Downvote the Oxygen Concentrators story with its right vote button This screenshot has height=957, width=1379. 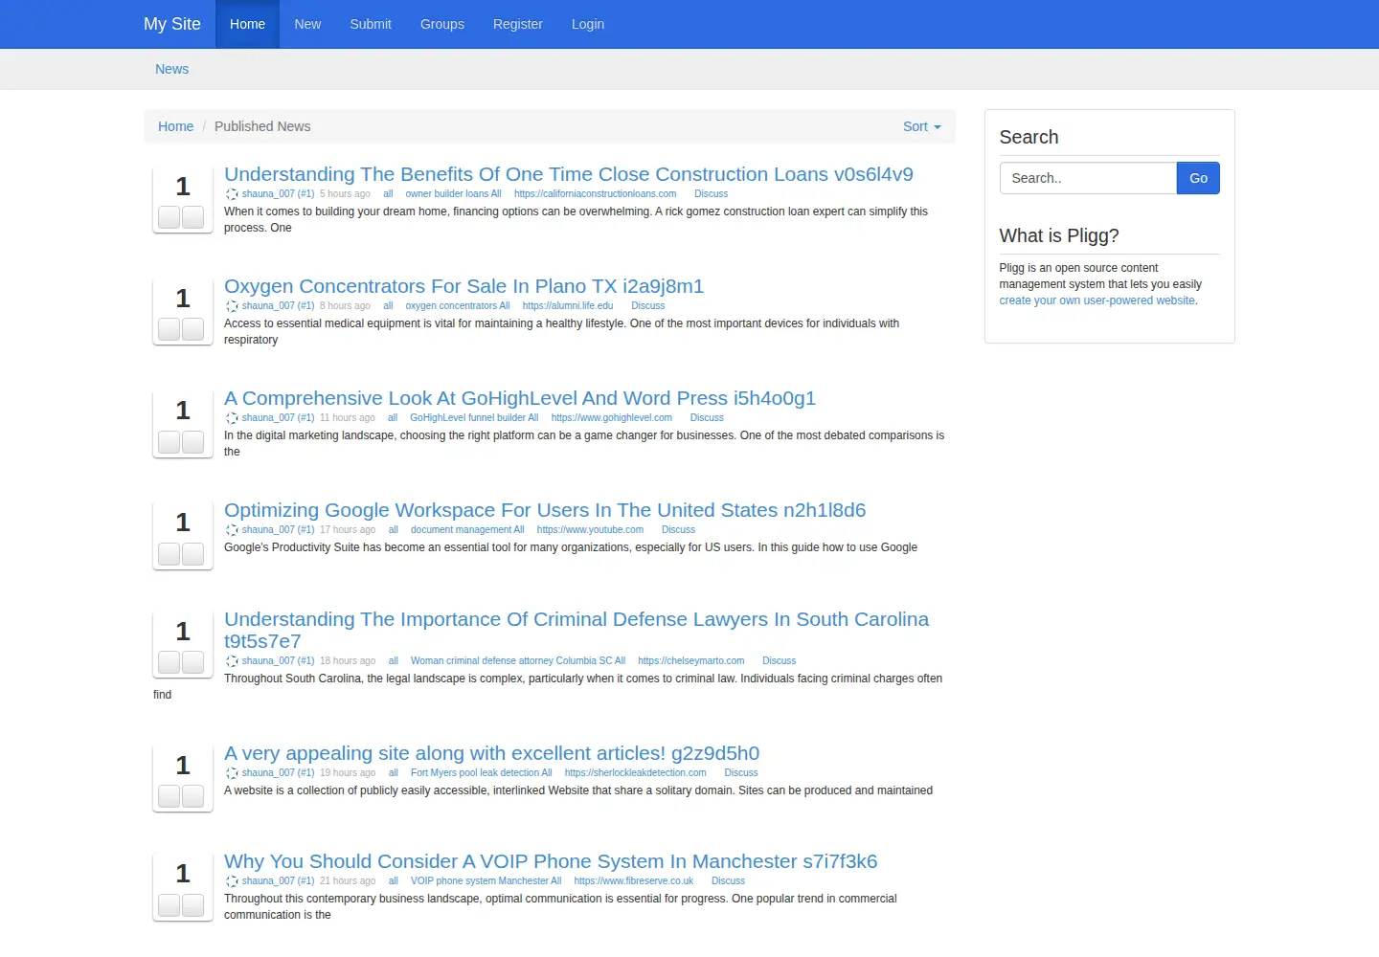click(193, 329)
